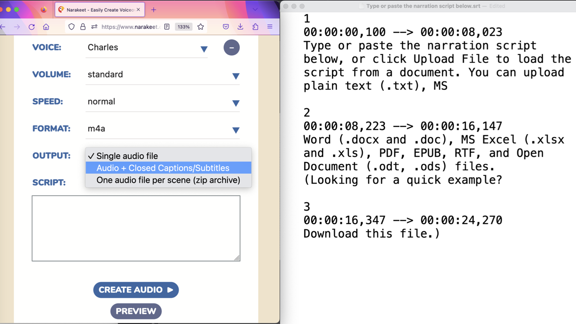
Task: Click the Narakeet URL address field
Action: [130, 27]
